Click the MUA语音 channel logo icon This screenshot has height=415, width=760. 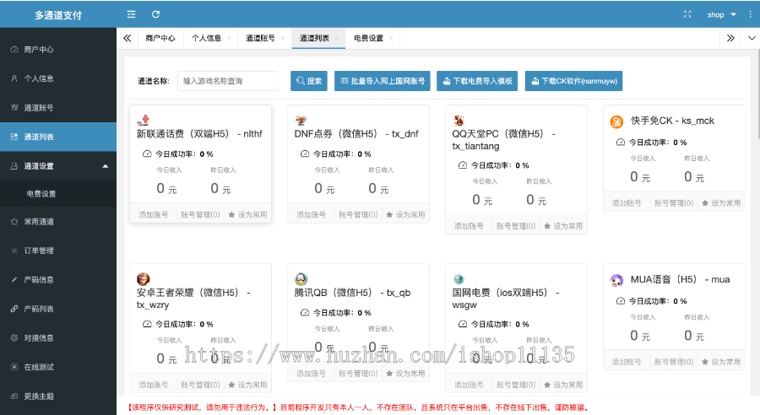click(x=616, y=280)
